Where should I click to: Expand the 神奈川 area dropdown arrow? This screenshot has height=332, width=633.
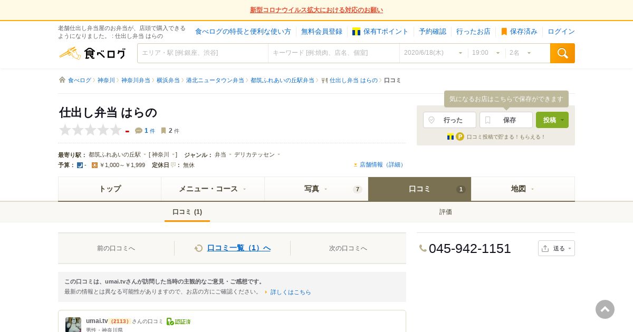point(174,155)
